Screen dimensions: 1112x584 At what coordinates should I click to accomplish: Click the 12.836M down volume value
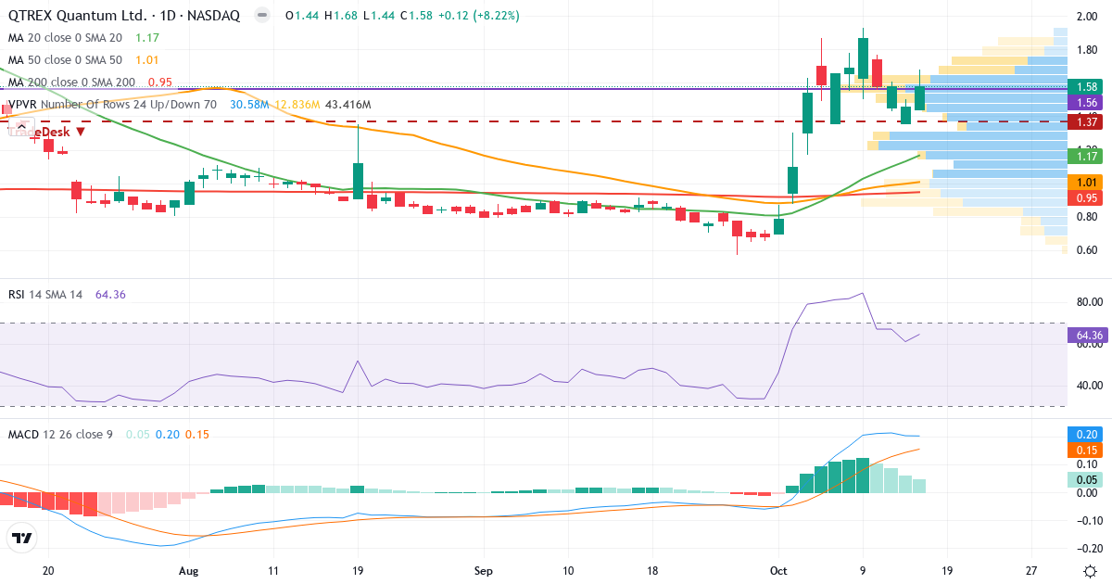[297, 105]
